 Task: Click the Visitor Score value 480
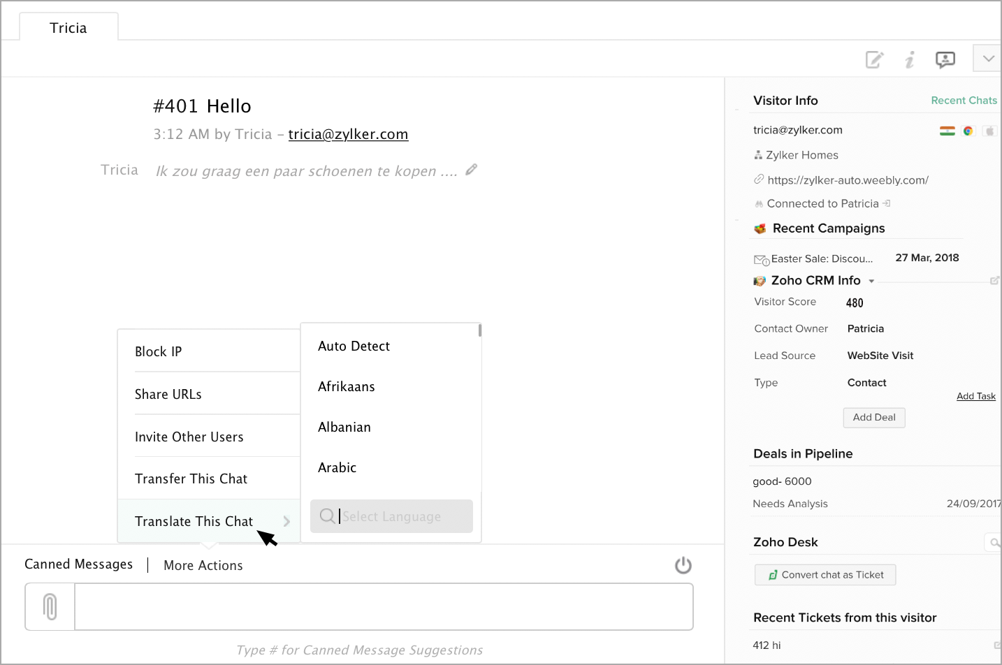point(855,302)
